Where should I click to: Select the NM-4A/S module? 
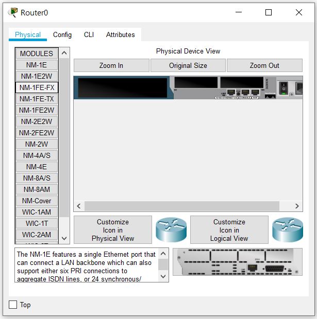pos(37,155)
